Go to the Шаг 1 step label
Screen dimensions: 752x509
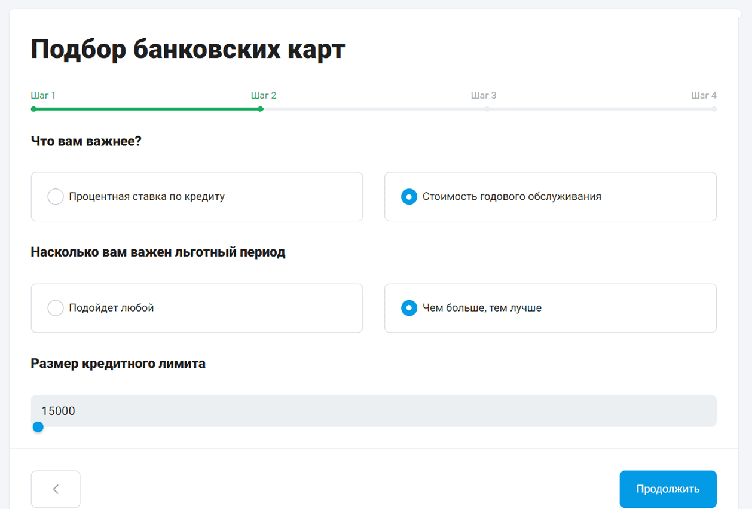click(43, 96)
